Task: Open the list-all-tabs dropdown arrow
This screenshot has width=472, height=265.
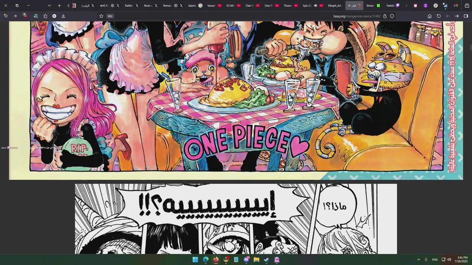Action: (49, 6)
